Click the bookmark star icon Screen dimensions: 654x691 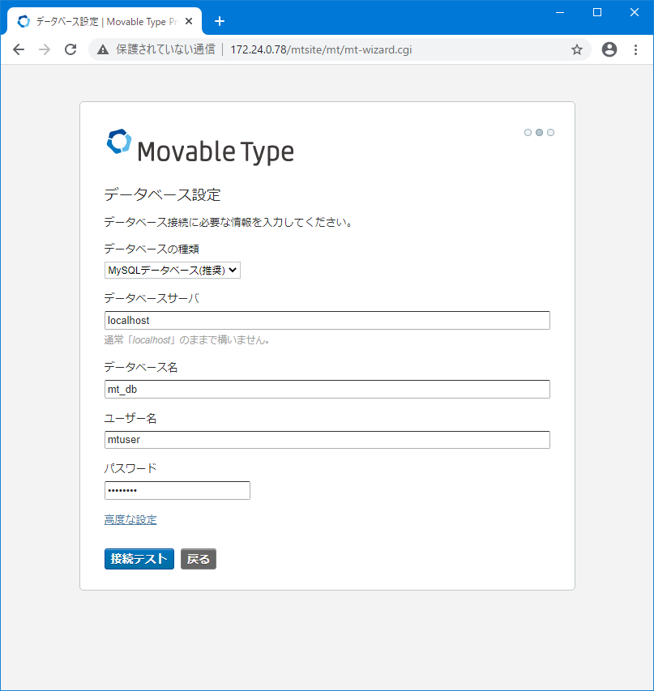pyautogui.click(x=577, y=49)
